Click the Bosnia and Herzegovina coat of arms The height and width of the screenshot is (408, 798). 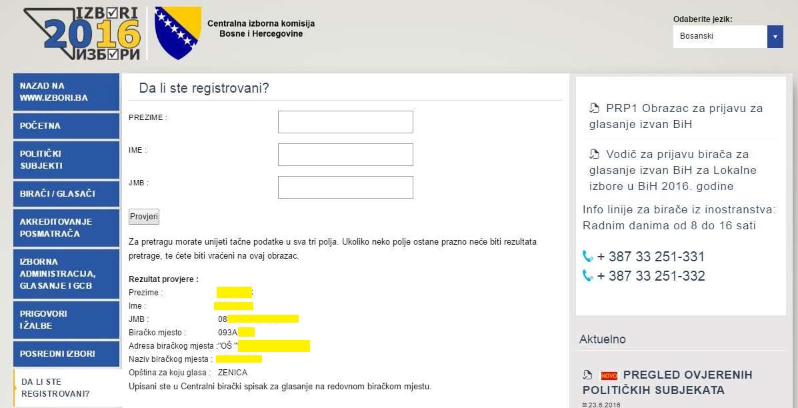point(177,33)
